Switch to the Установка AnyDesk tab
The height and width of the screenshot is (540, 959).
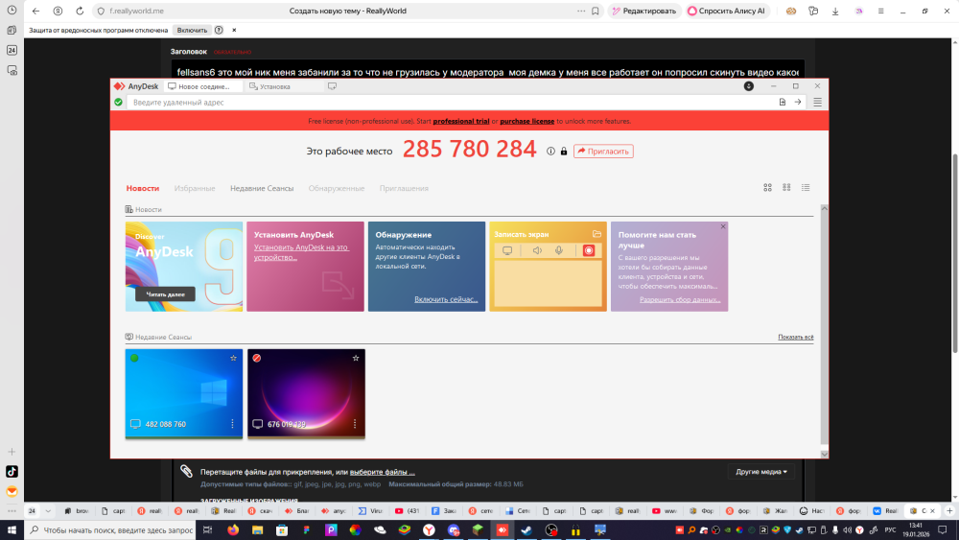coord(283,86)
